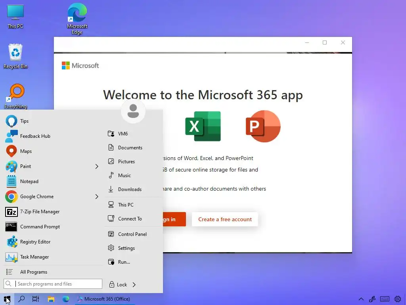The height and width of the screenshot is (305, 406).
Task: Open Settings from start menu
Action: coord(133,248)
